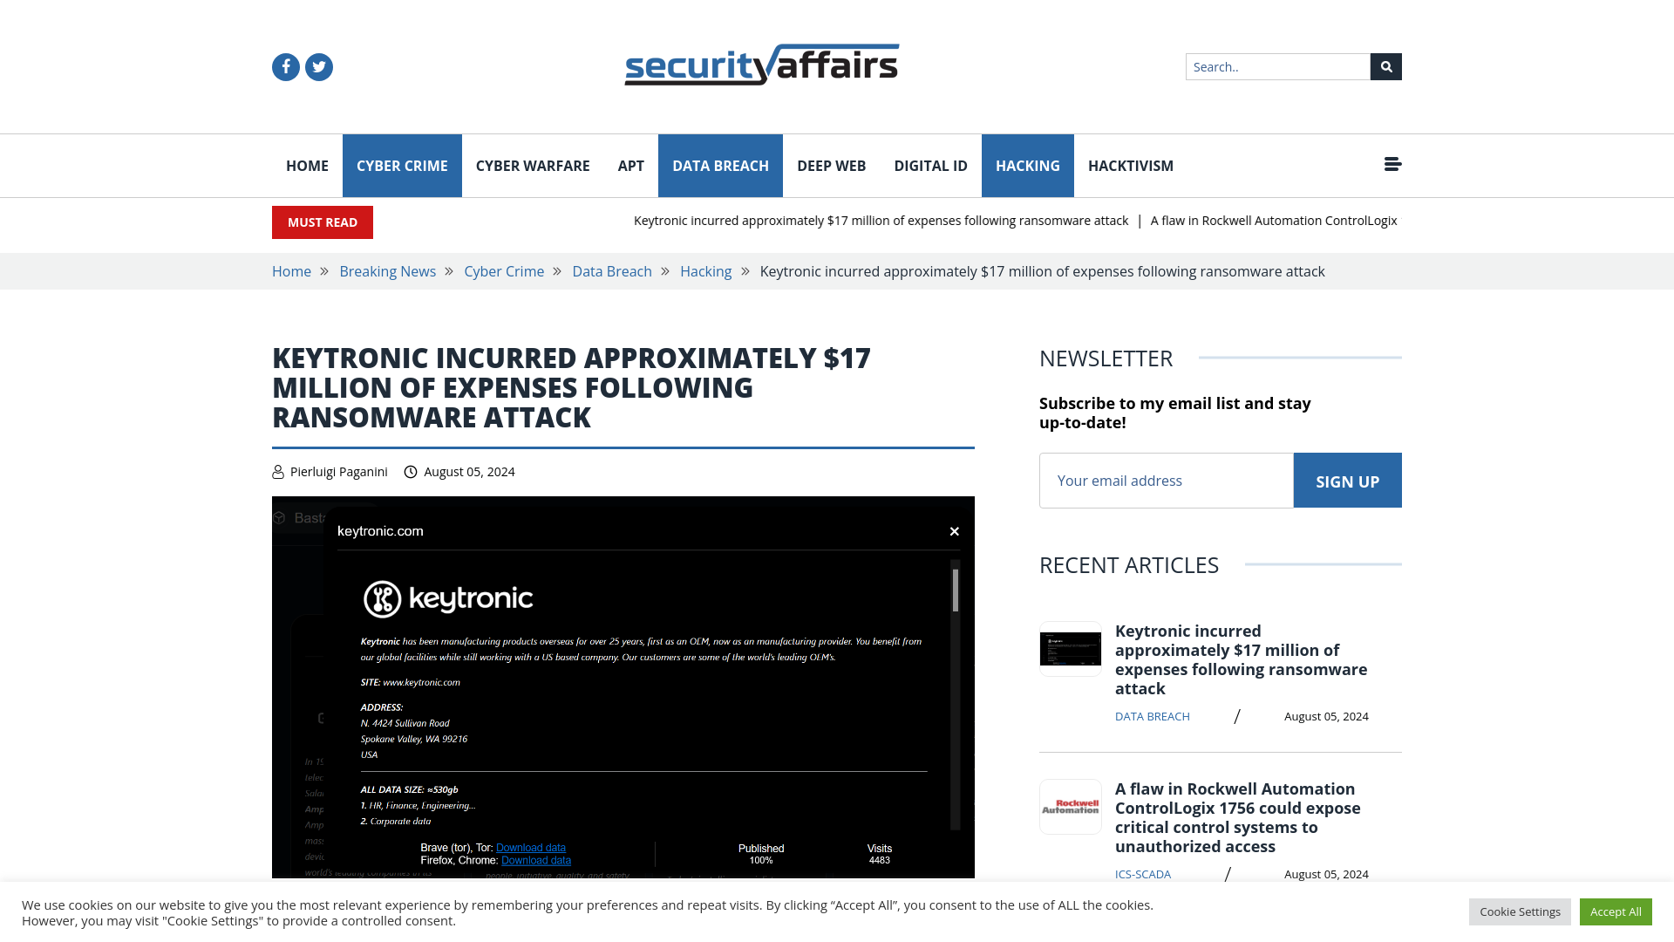
Task: Select the CYBER CRIME menu tab
Action: coord(403,166)
